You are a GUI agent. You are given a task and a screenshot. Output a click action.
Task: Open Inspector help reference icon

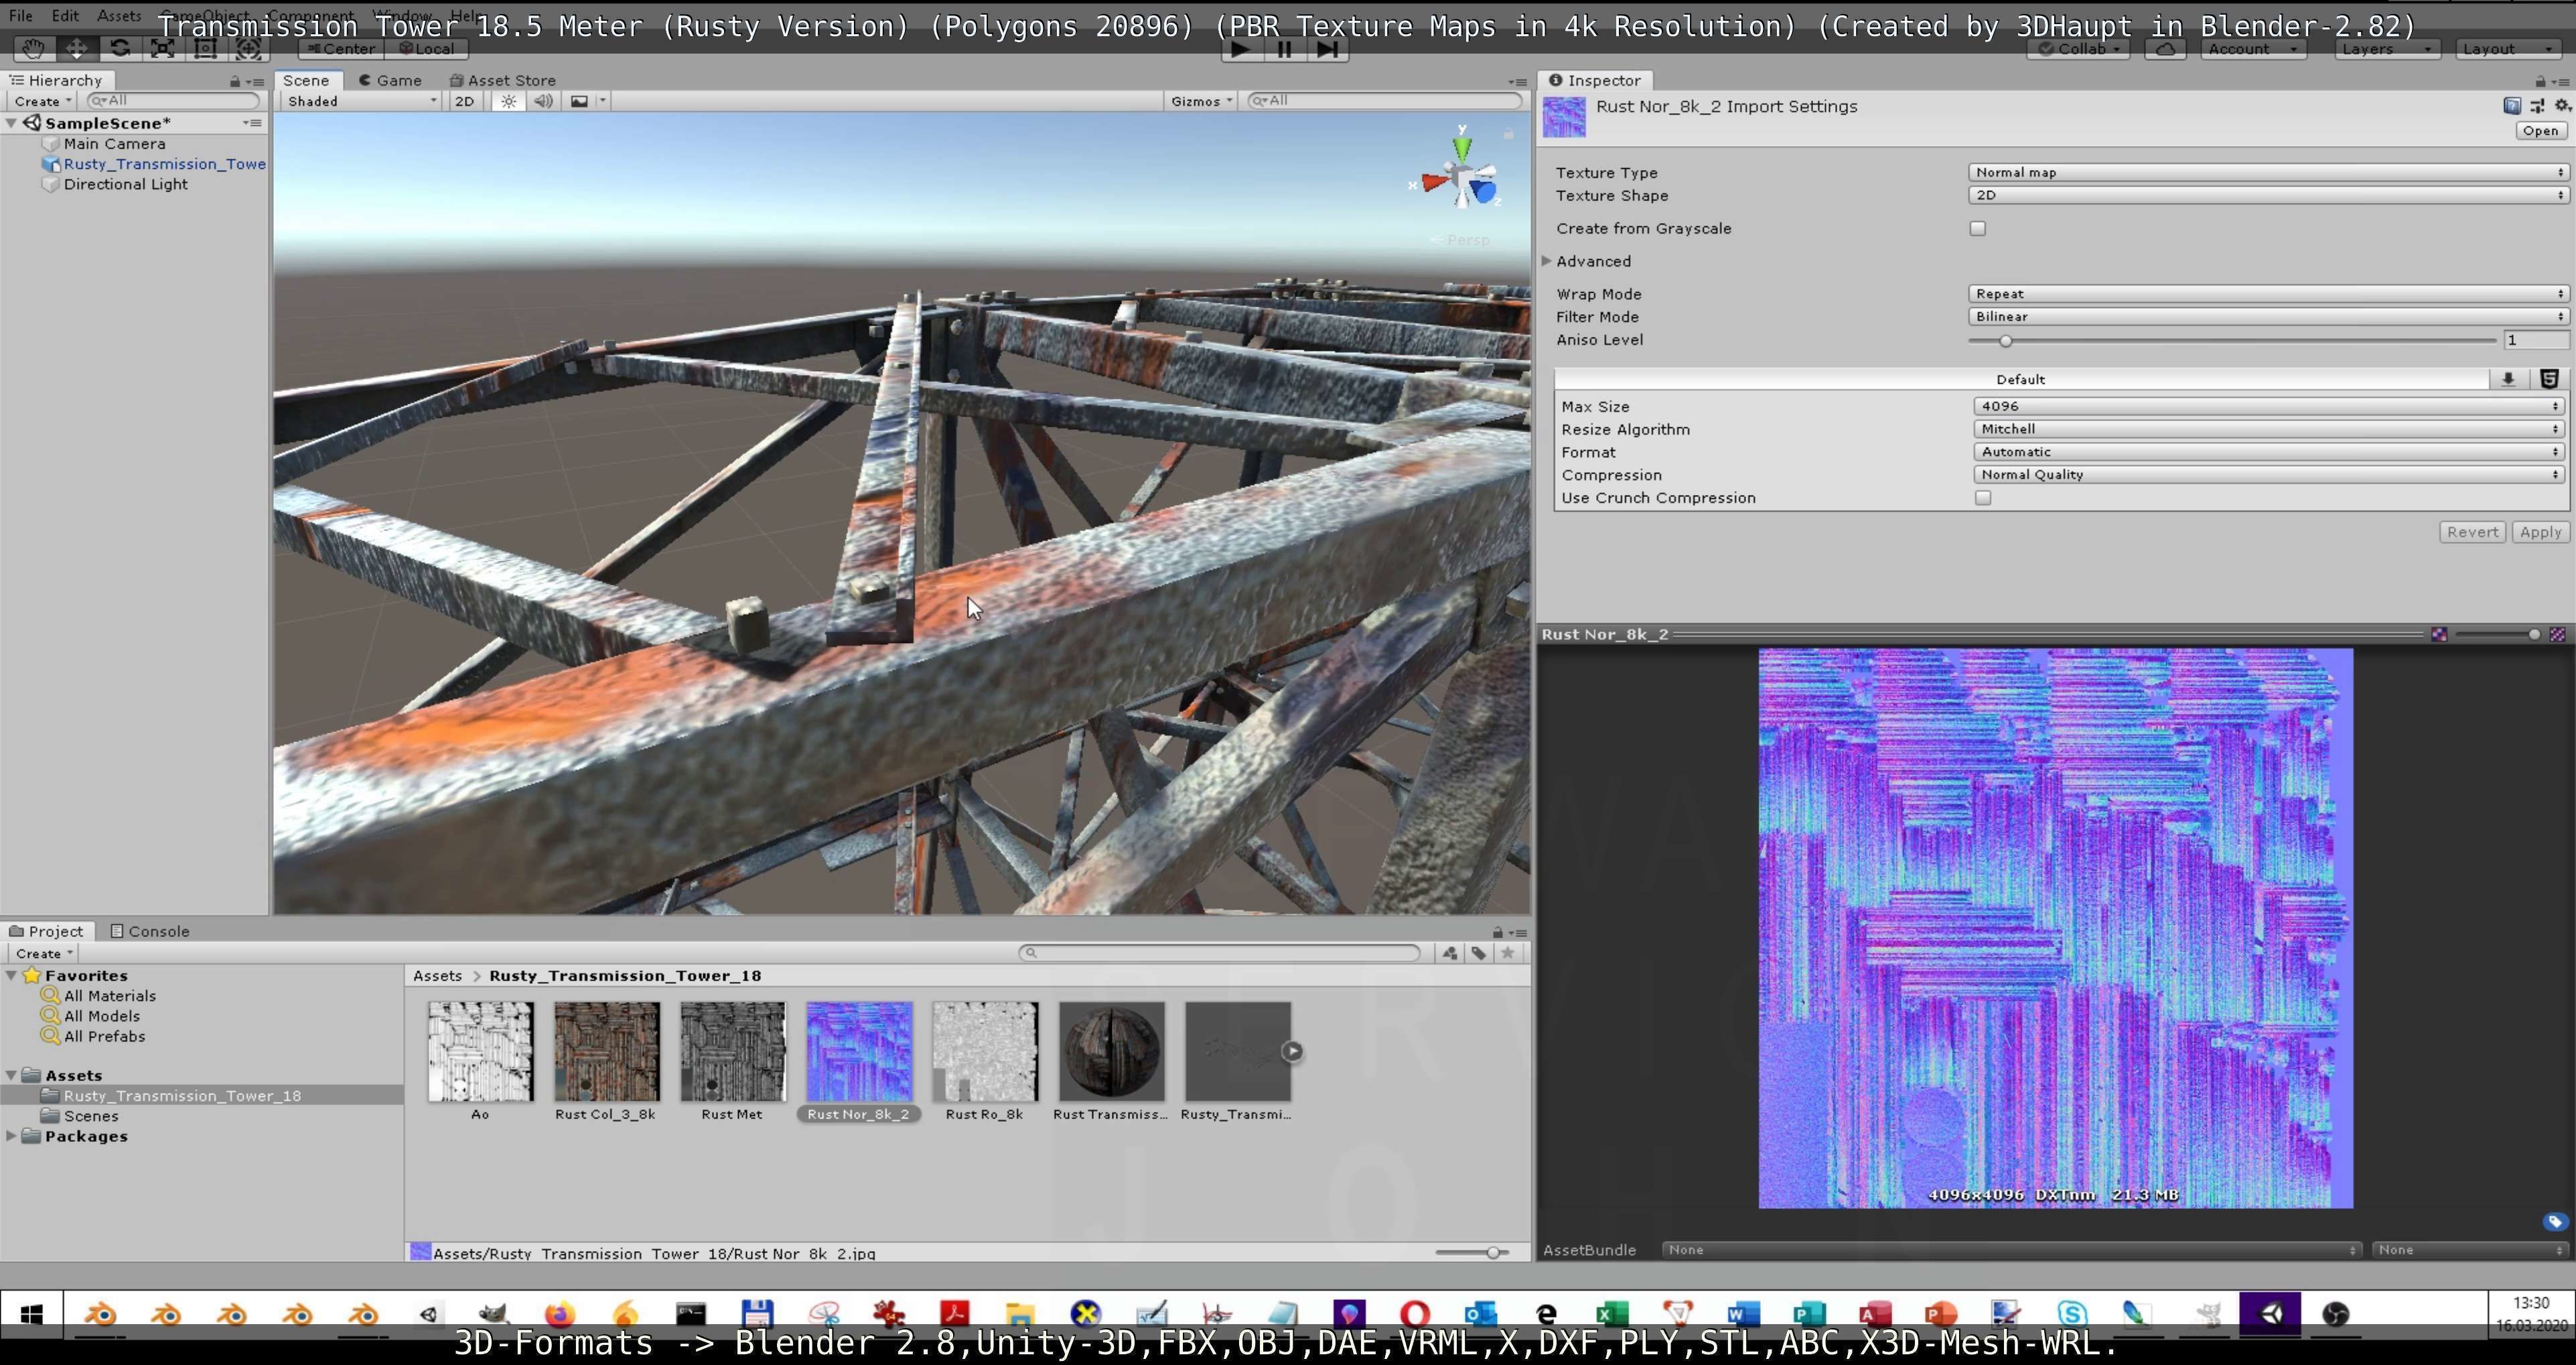point(2512,105)
